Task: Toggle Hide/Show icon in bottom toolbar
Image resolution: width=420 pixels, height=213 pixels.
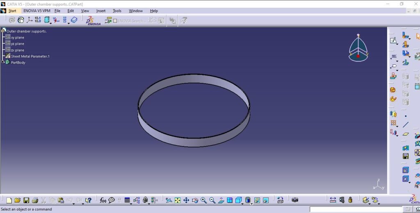Action: 257,200
